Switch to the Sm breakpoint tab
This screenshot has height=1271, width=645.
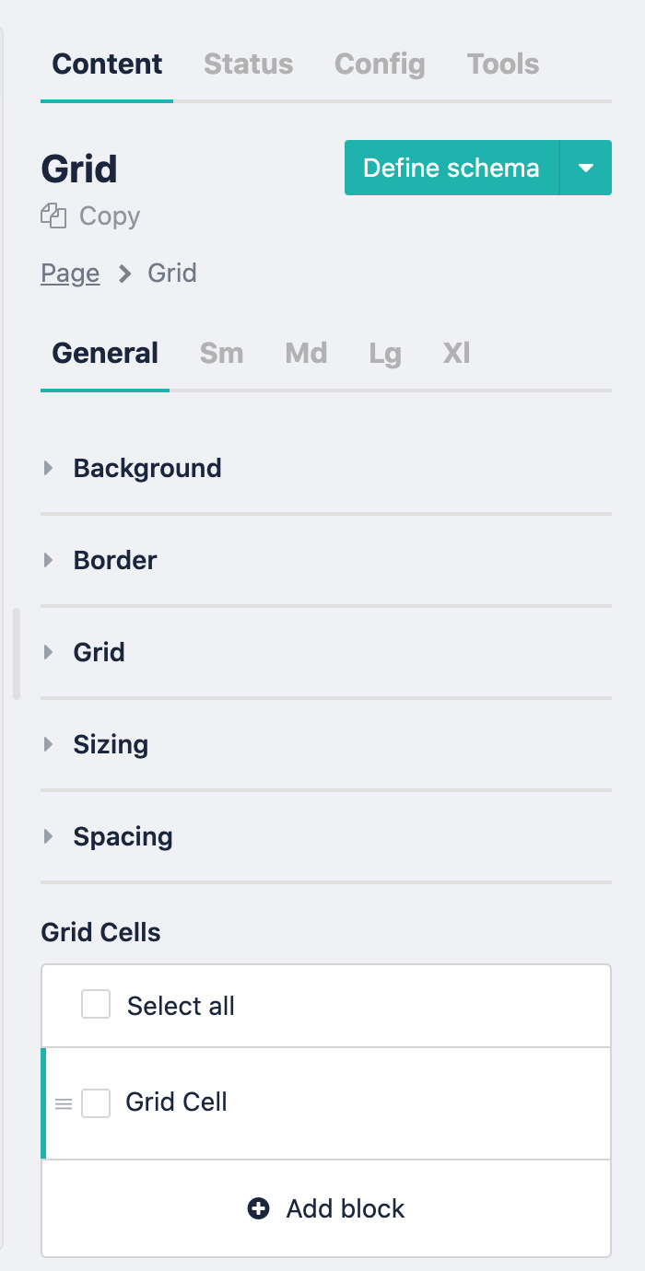pos(220,353)
